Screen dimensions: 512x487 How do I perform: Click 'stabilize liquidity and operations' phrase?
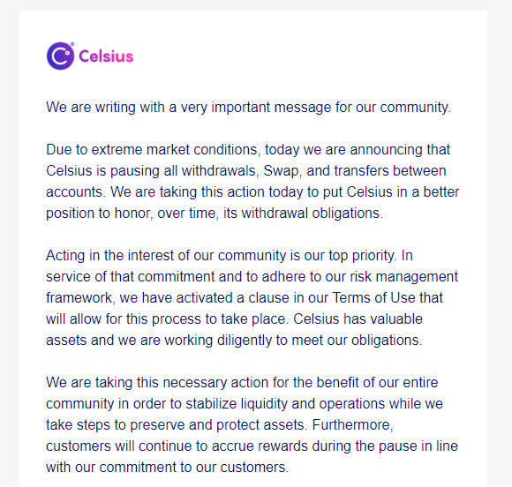[314, 404]
